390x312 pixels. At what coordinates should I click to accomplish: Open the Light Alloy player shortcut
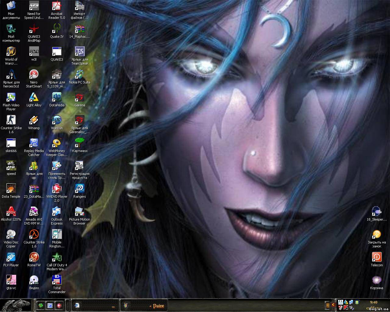pos(34,97)
